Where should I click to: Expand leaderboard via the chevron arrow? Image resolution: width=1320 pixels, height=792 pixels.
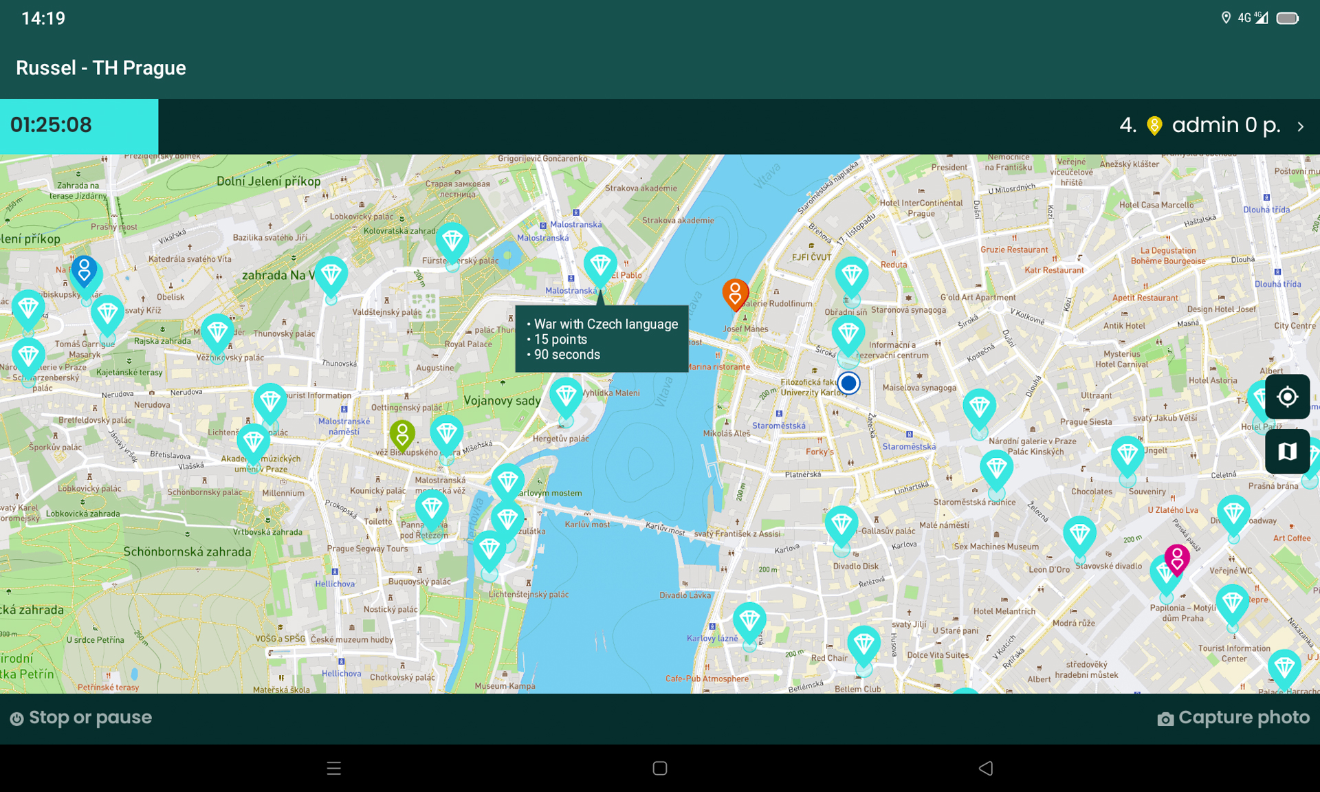1301,126
